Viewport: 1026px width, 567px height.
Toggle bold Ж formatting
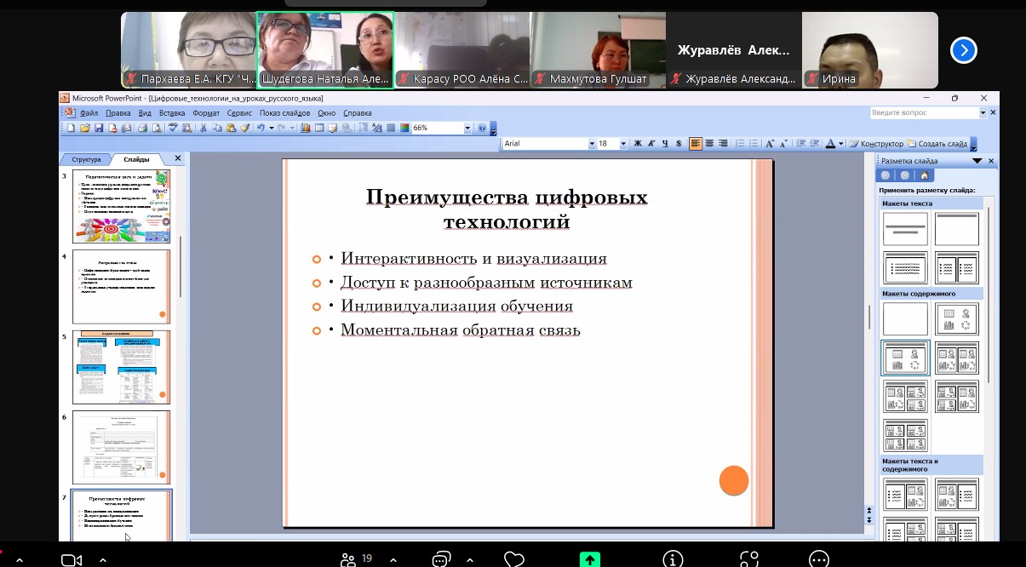coord(637,144)
